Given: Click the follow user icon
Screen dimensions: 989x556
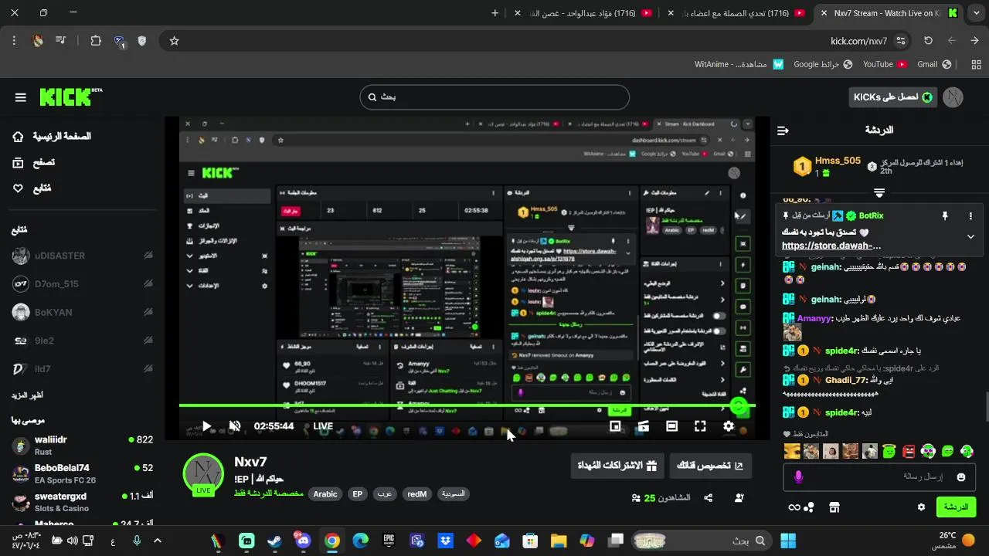Looking at the screenshot, I should pyautogui.click(x=739, y=498).
